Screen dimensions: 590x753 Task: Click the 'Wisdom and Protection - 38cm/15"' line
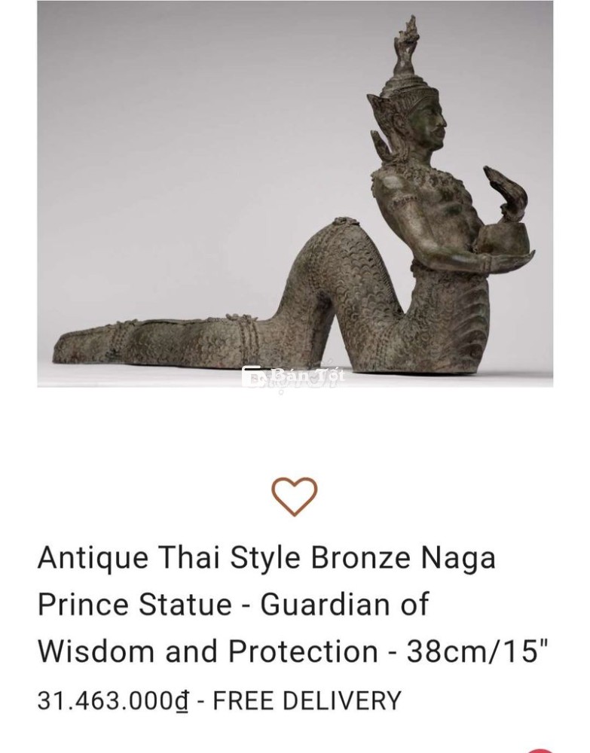point(292,651)
